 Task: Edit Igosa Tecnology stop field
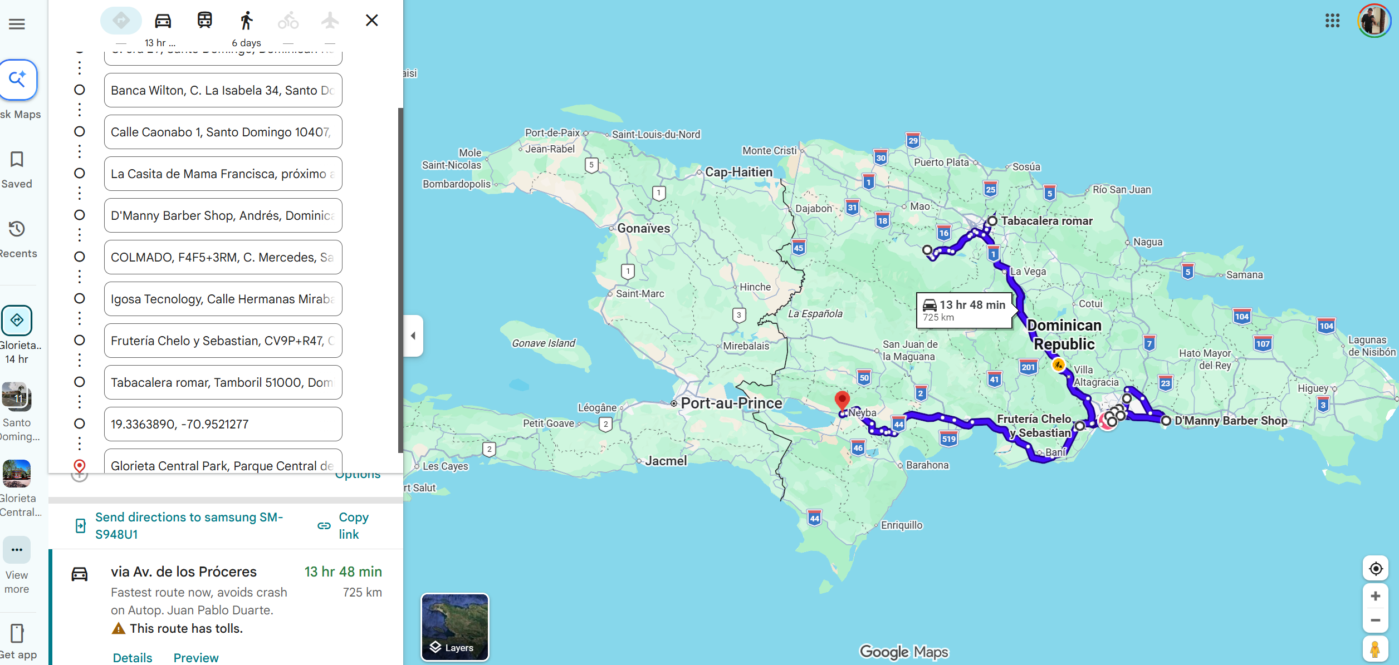tap(223, 299)
